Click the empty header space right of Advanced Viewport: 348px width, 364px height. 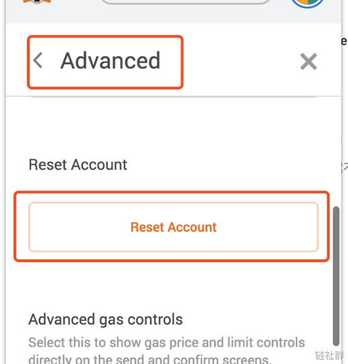tap(238, 61)
